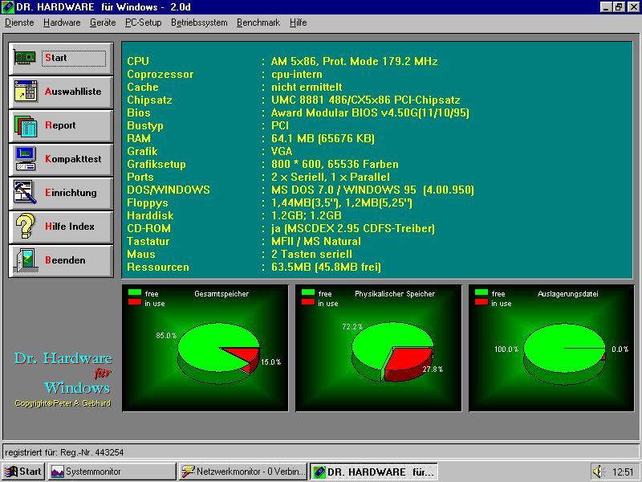Screen dimensions: 642x482
Task: Open the Hardware menu
Action: [62, 23]
